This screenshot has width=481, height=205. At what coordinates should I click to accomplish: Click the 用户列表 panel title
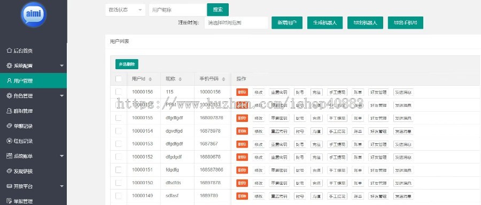coord(119,42)
